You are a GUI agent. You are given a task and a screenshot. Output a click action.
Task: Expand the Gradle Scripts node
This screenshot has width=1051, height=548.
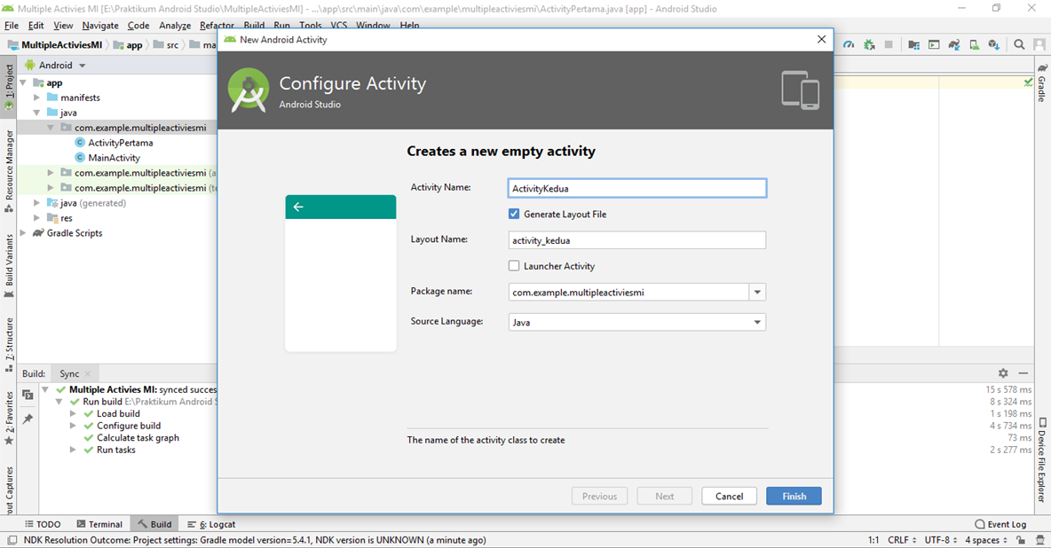click(23, 233)
